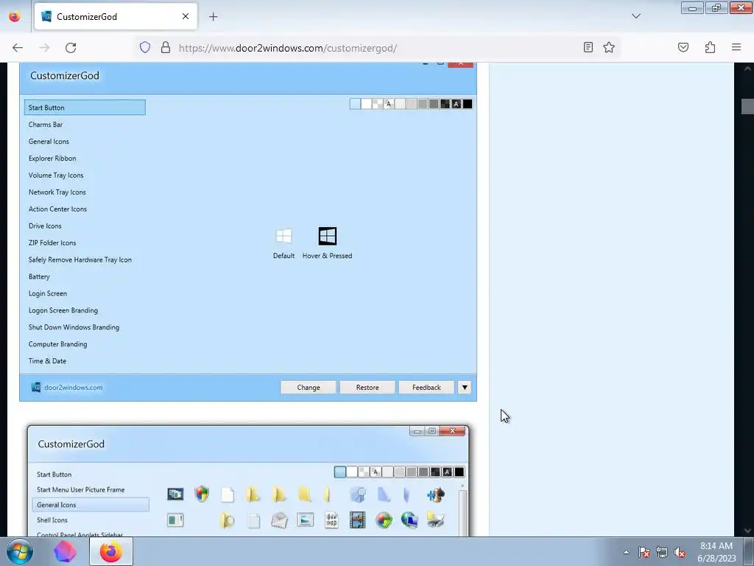The width and height of the screenshot is (754, 566).
Task: Open Firefox reader view
Action: point(588,47)
